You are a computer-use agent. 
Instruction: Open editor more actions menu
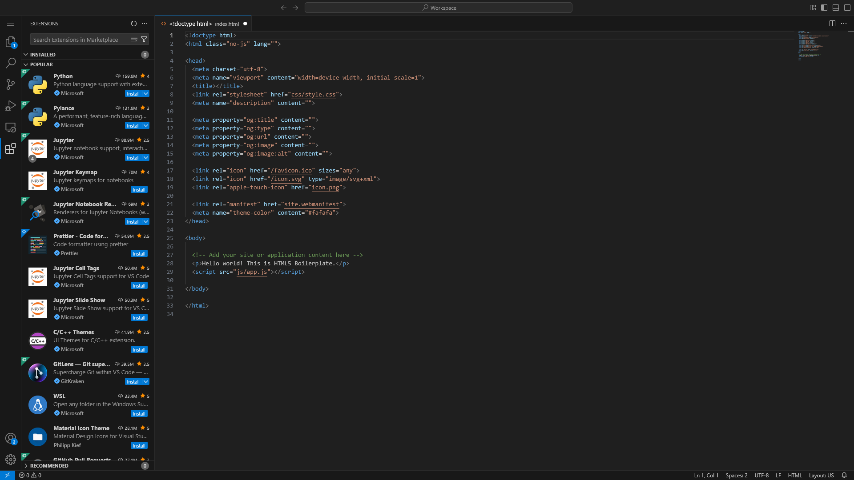tap(844, 24)
